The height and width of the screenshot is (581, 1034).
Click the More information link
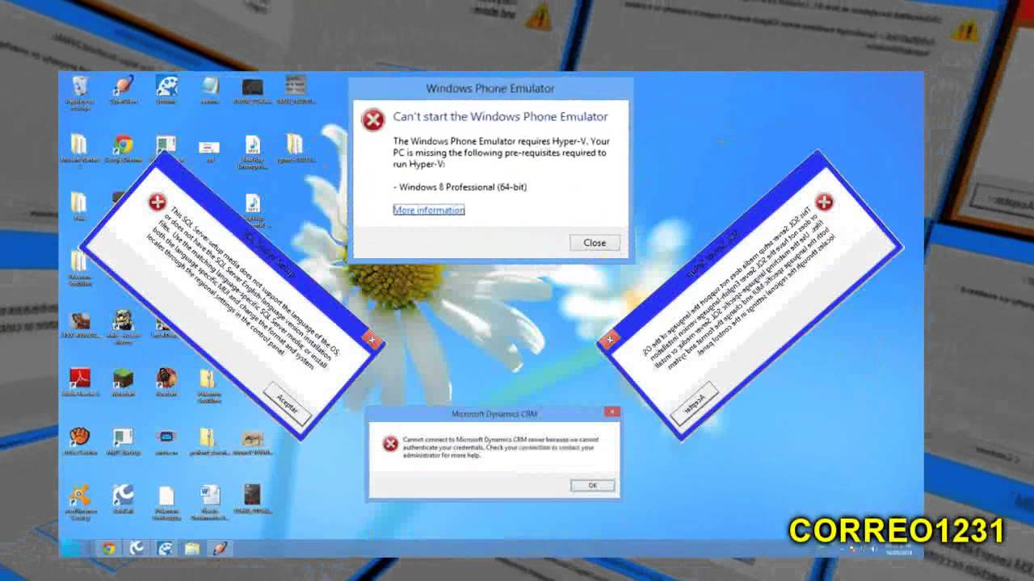tap(429, 210)
